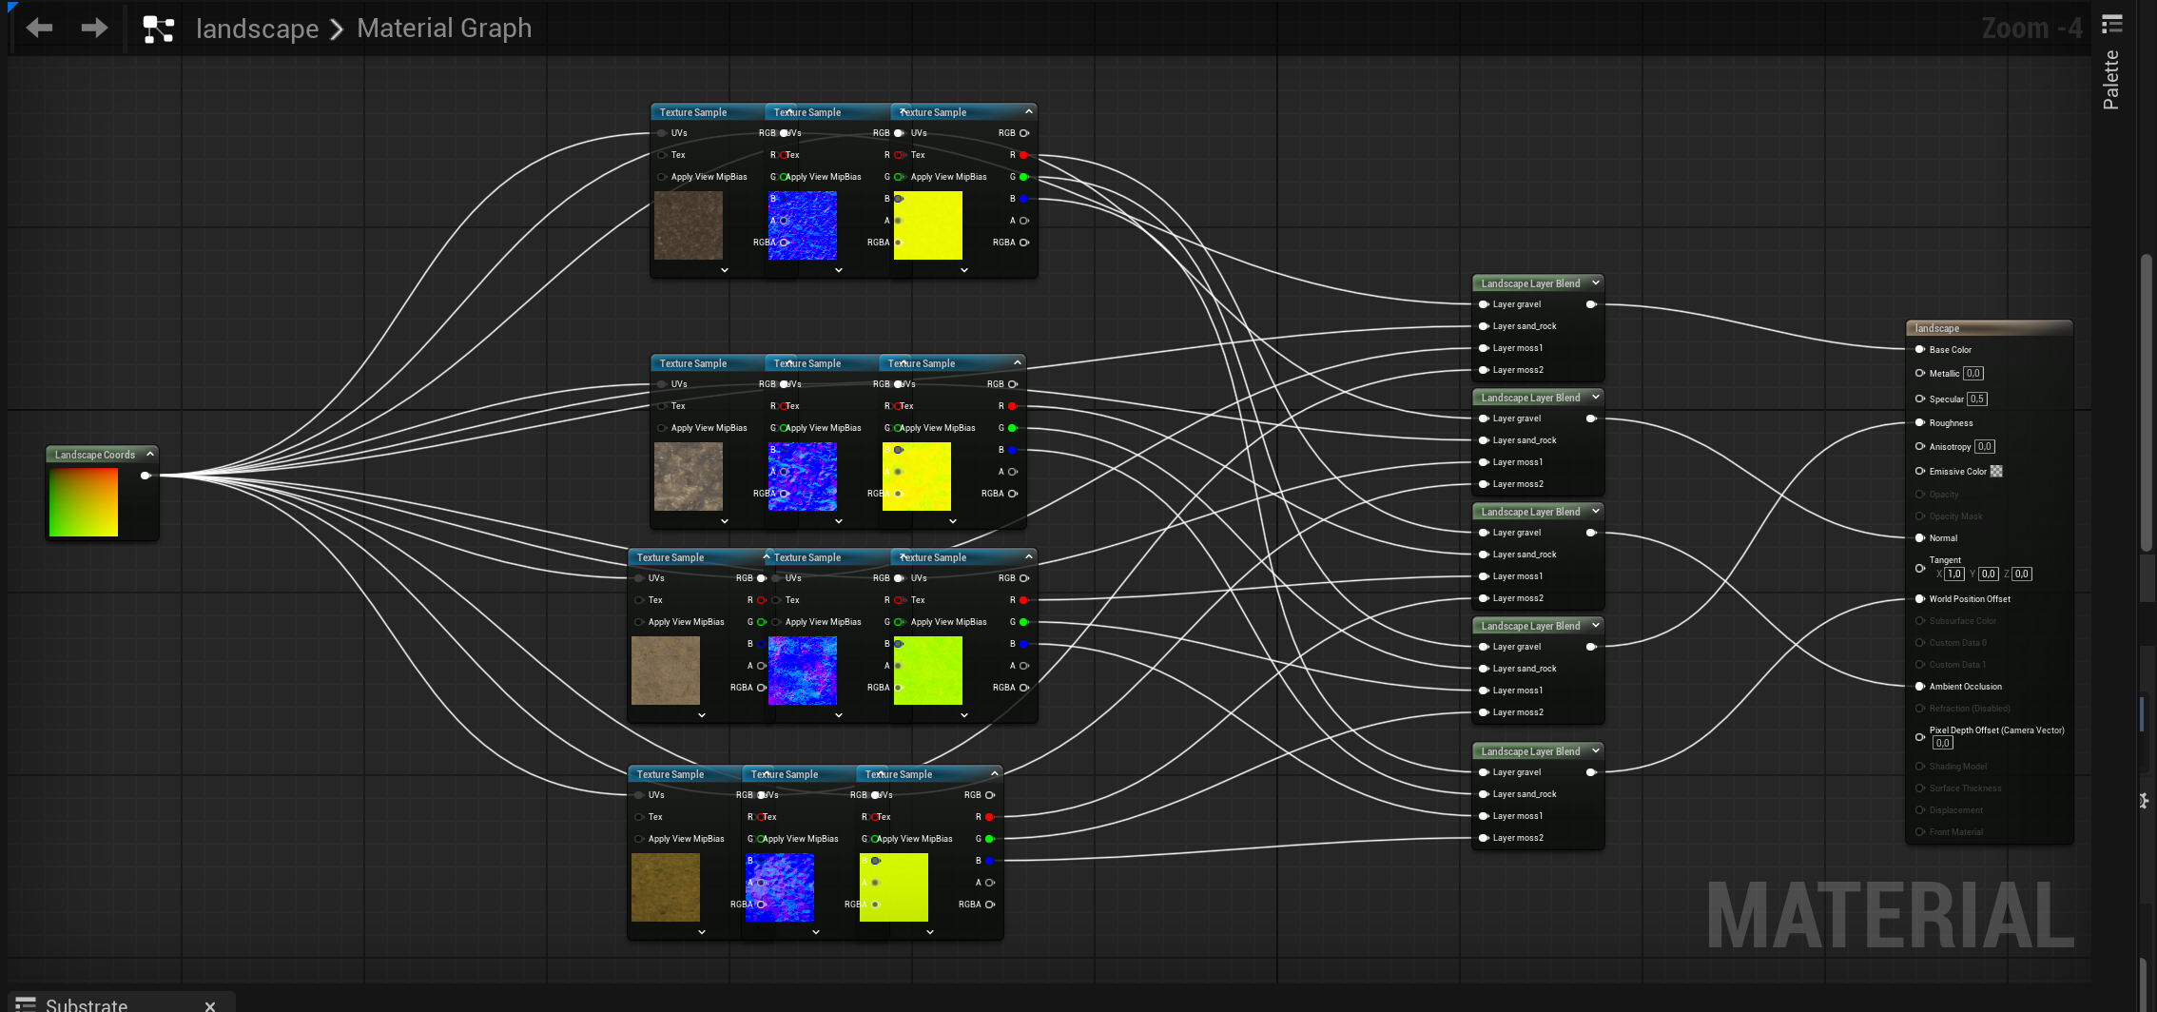Image resolution: width=2157 pixels, height=1012 pixels.
Task: Open the menu icon above the Palette tab
Action: (x=2111, y=24)
